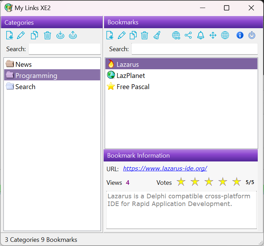Click the Categories search field
Viewport: 264px width, 246px height.
point(65,49)
